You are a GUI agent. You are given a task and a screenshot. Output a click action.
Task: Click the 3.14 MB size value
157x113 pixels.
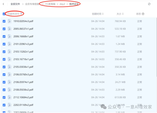tap(120, 74)
